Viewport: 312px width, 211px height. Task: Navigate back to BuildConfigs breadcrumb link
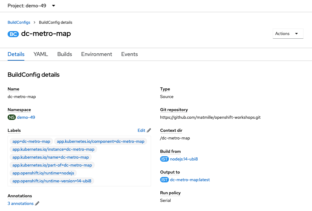19,22
